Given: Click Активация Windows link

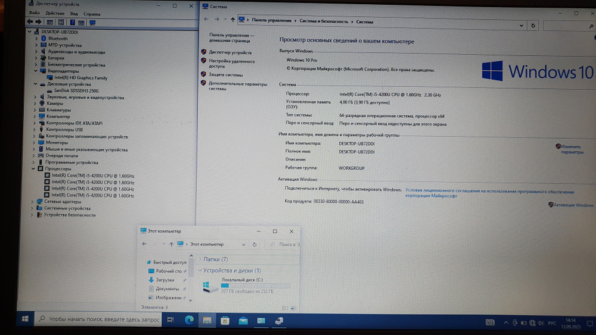Looking at the screenshot, I should pyautogui.click(x=573, y=205).
